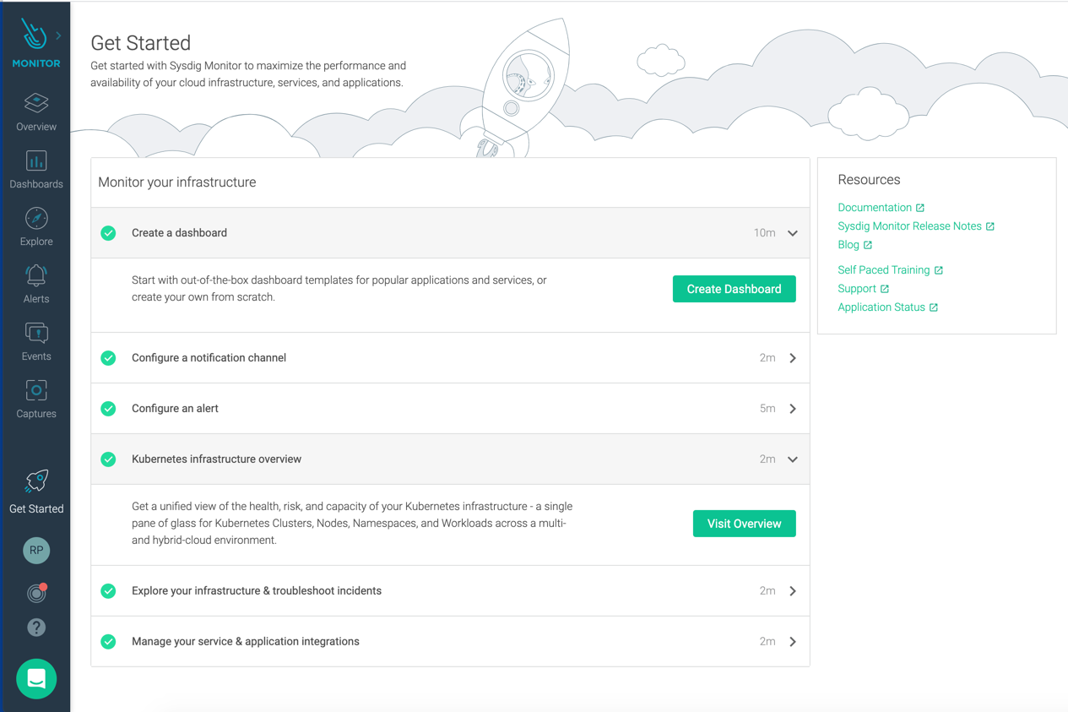Click the Sysdig Monitor logo icon

[34, 35]
